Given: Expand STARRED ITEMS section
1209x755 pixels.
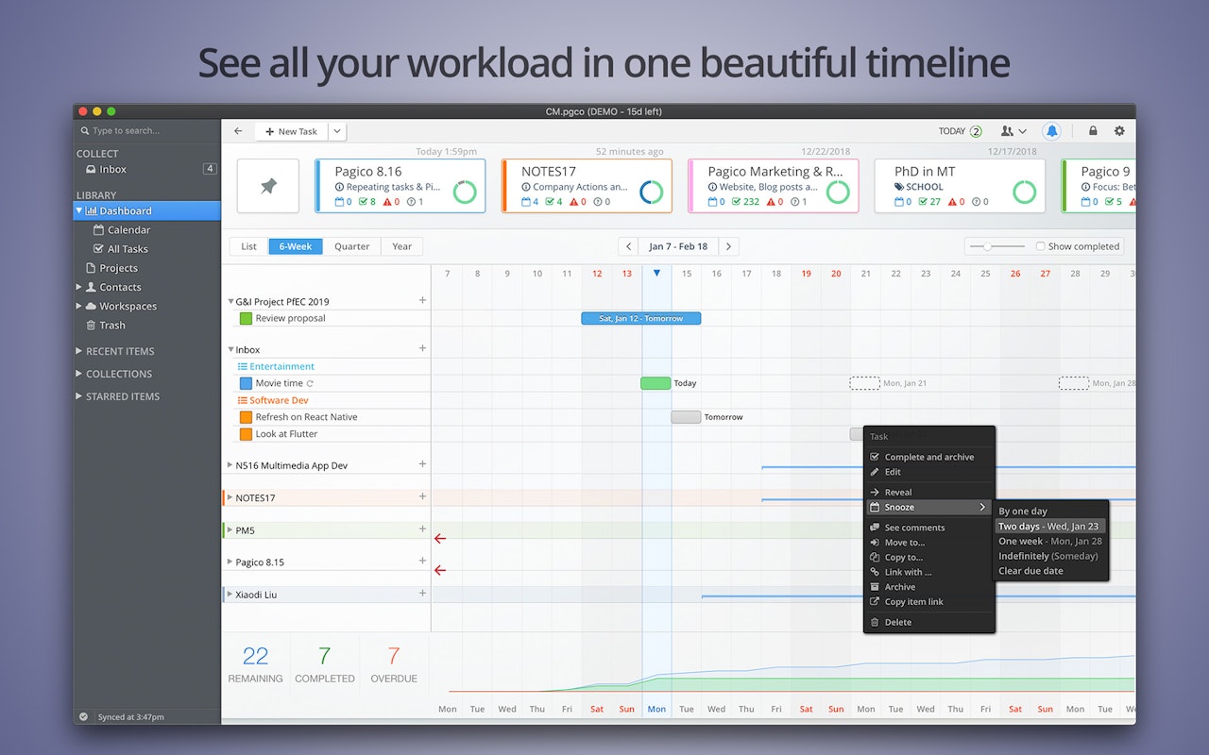Looking at the screenshot, I should pyautogui.click(x=78, y=396).
